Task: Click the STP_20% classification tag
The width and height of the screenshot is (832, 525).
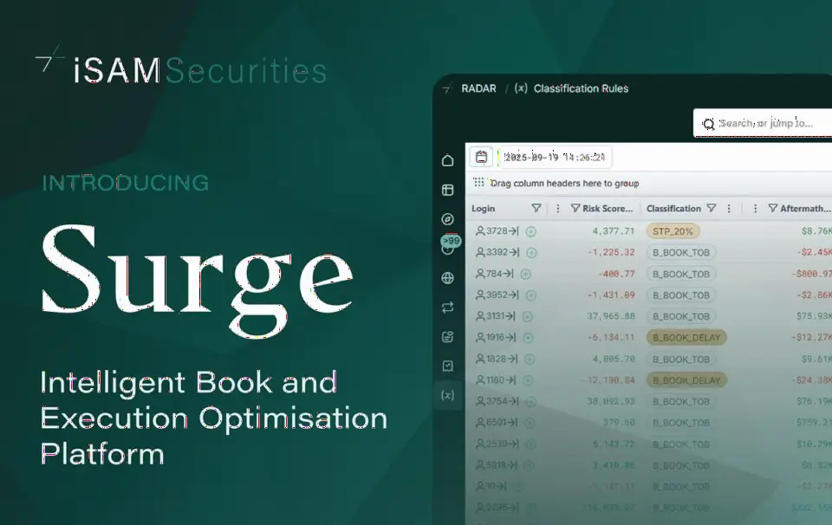Action: point(673,231)
